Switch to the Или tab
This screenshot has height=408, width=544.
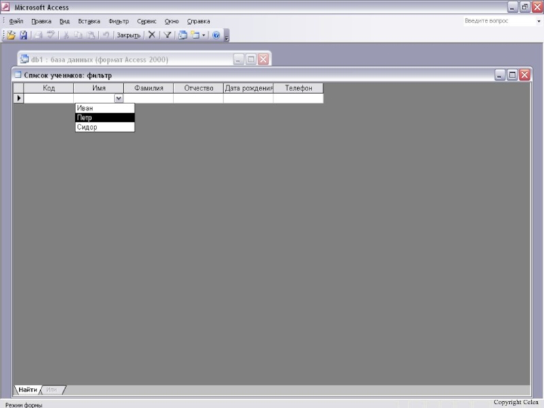[x=52, y=390]
